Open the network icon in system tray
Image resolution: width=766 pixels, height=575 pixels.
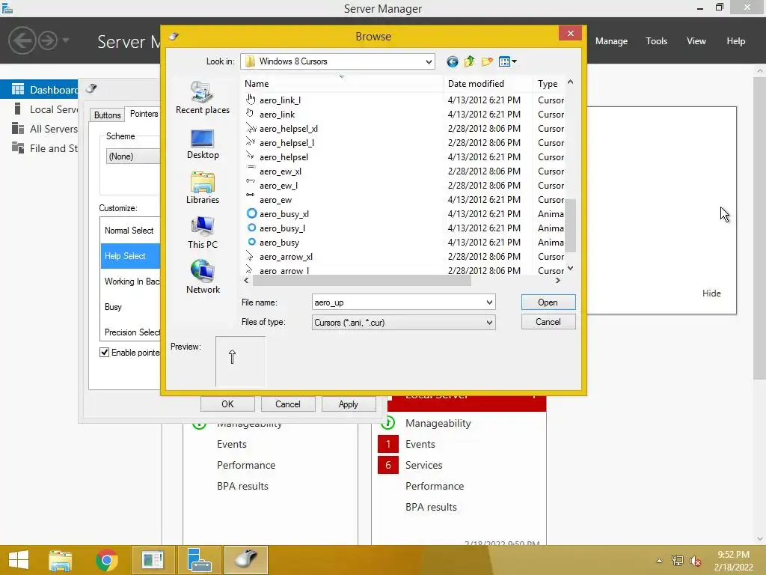tap(678, 561)
